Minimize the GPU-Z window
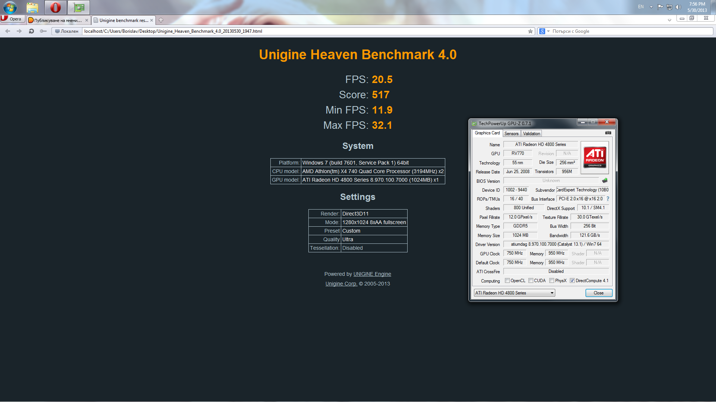The height and width of the screenshot is (402, 716). click(x=582, y=122)
